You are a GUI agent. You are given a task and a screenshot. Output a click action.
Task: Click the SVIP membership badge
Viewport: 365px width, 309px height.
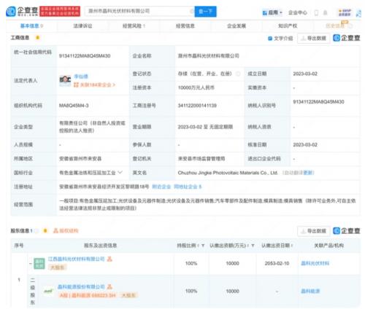coord(345,12)
